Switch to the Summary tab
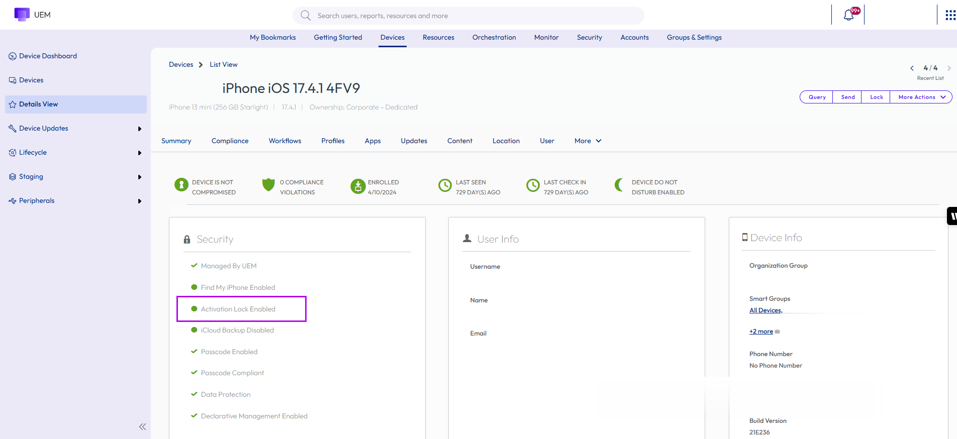The height and width of the screenshot is (439, 957). (x=176, y=141)
